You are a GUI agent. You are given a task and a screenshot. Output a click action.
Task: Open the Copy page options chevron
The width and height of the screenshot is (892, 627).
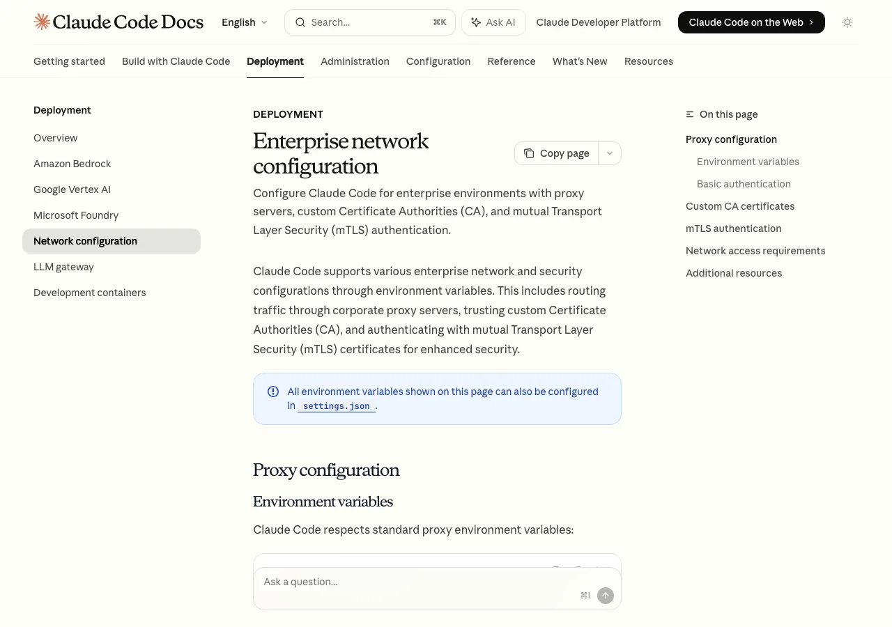tap(610, 153)
